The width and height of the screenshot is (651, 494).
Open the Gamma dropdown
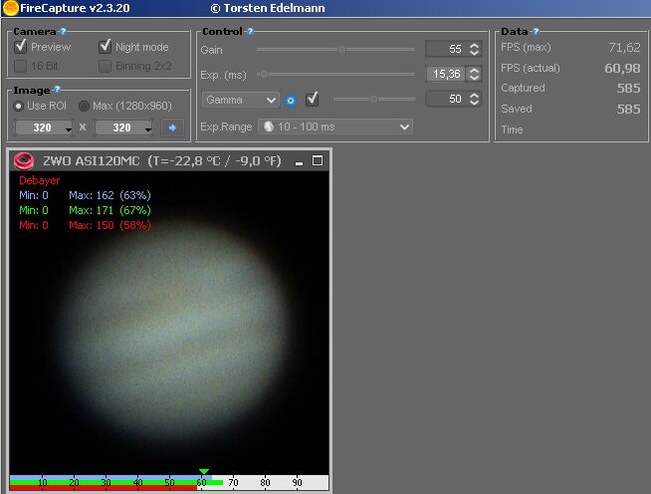pyautogui.click(x=241, y=100)
